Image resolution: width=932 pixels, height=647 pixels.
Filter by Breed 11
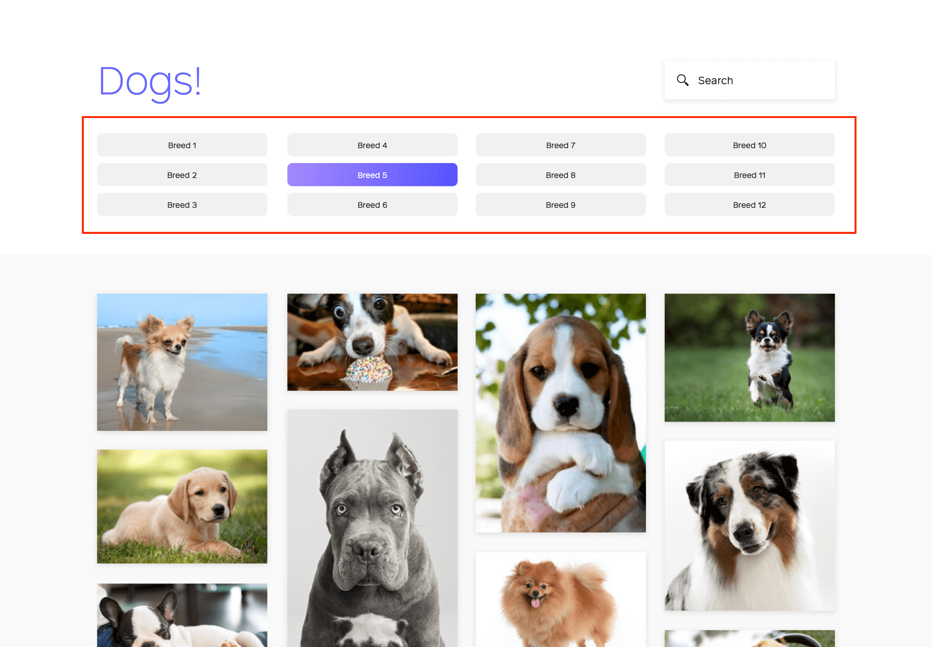click(x=749, y=175)
